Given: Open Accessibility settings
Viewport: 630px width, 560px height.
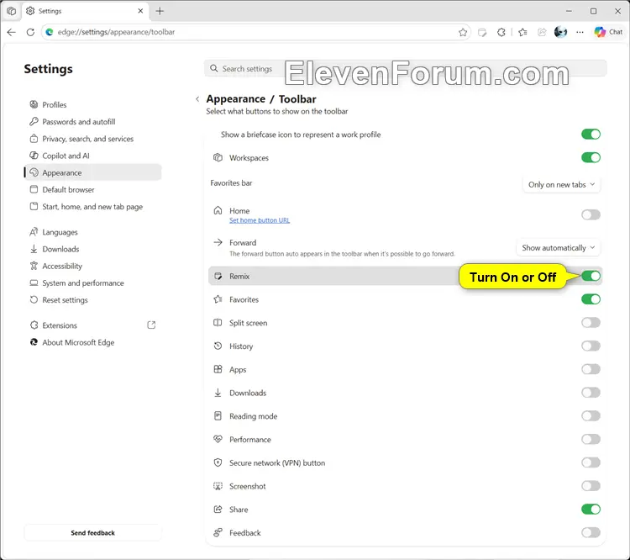Looking at the screenshot, I should (x=92, y=266).
